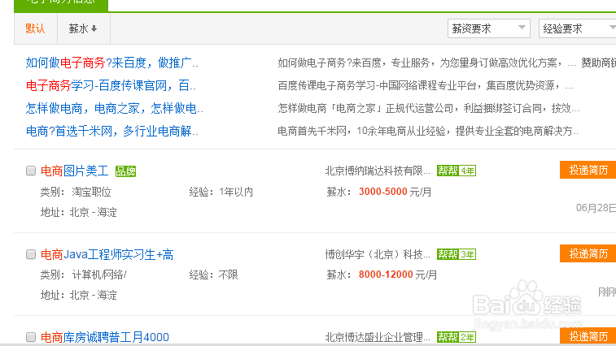The width and height of the screenshot is (616, 346).
Task: Open company 北京博达盛业企业管理...
Action: (378, 337)
